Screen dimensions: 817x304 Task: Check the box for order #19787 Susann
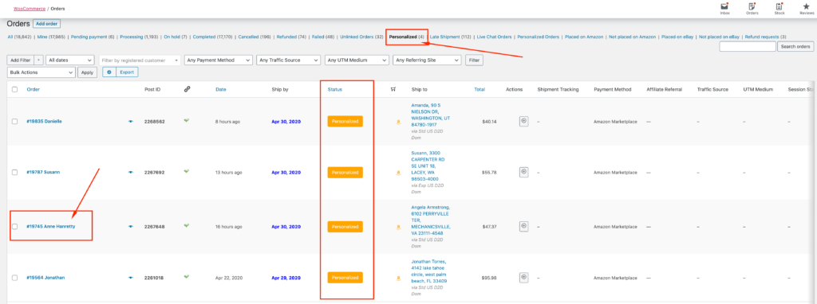pos(14,172)
